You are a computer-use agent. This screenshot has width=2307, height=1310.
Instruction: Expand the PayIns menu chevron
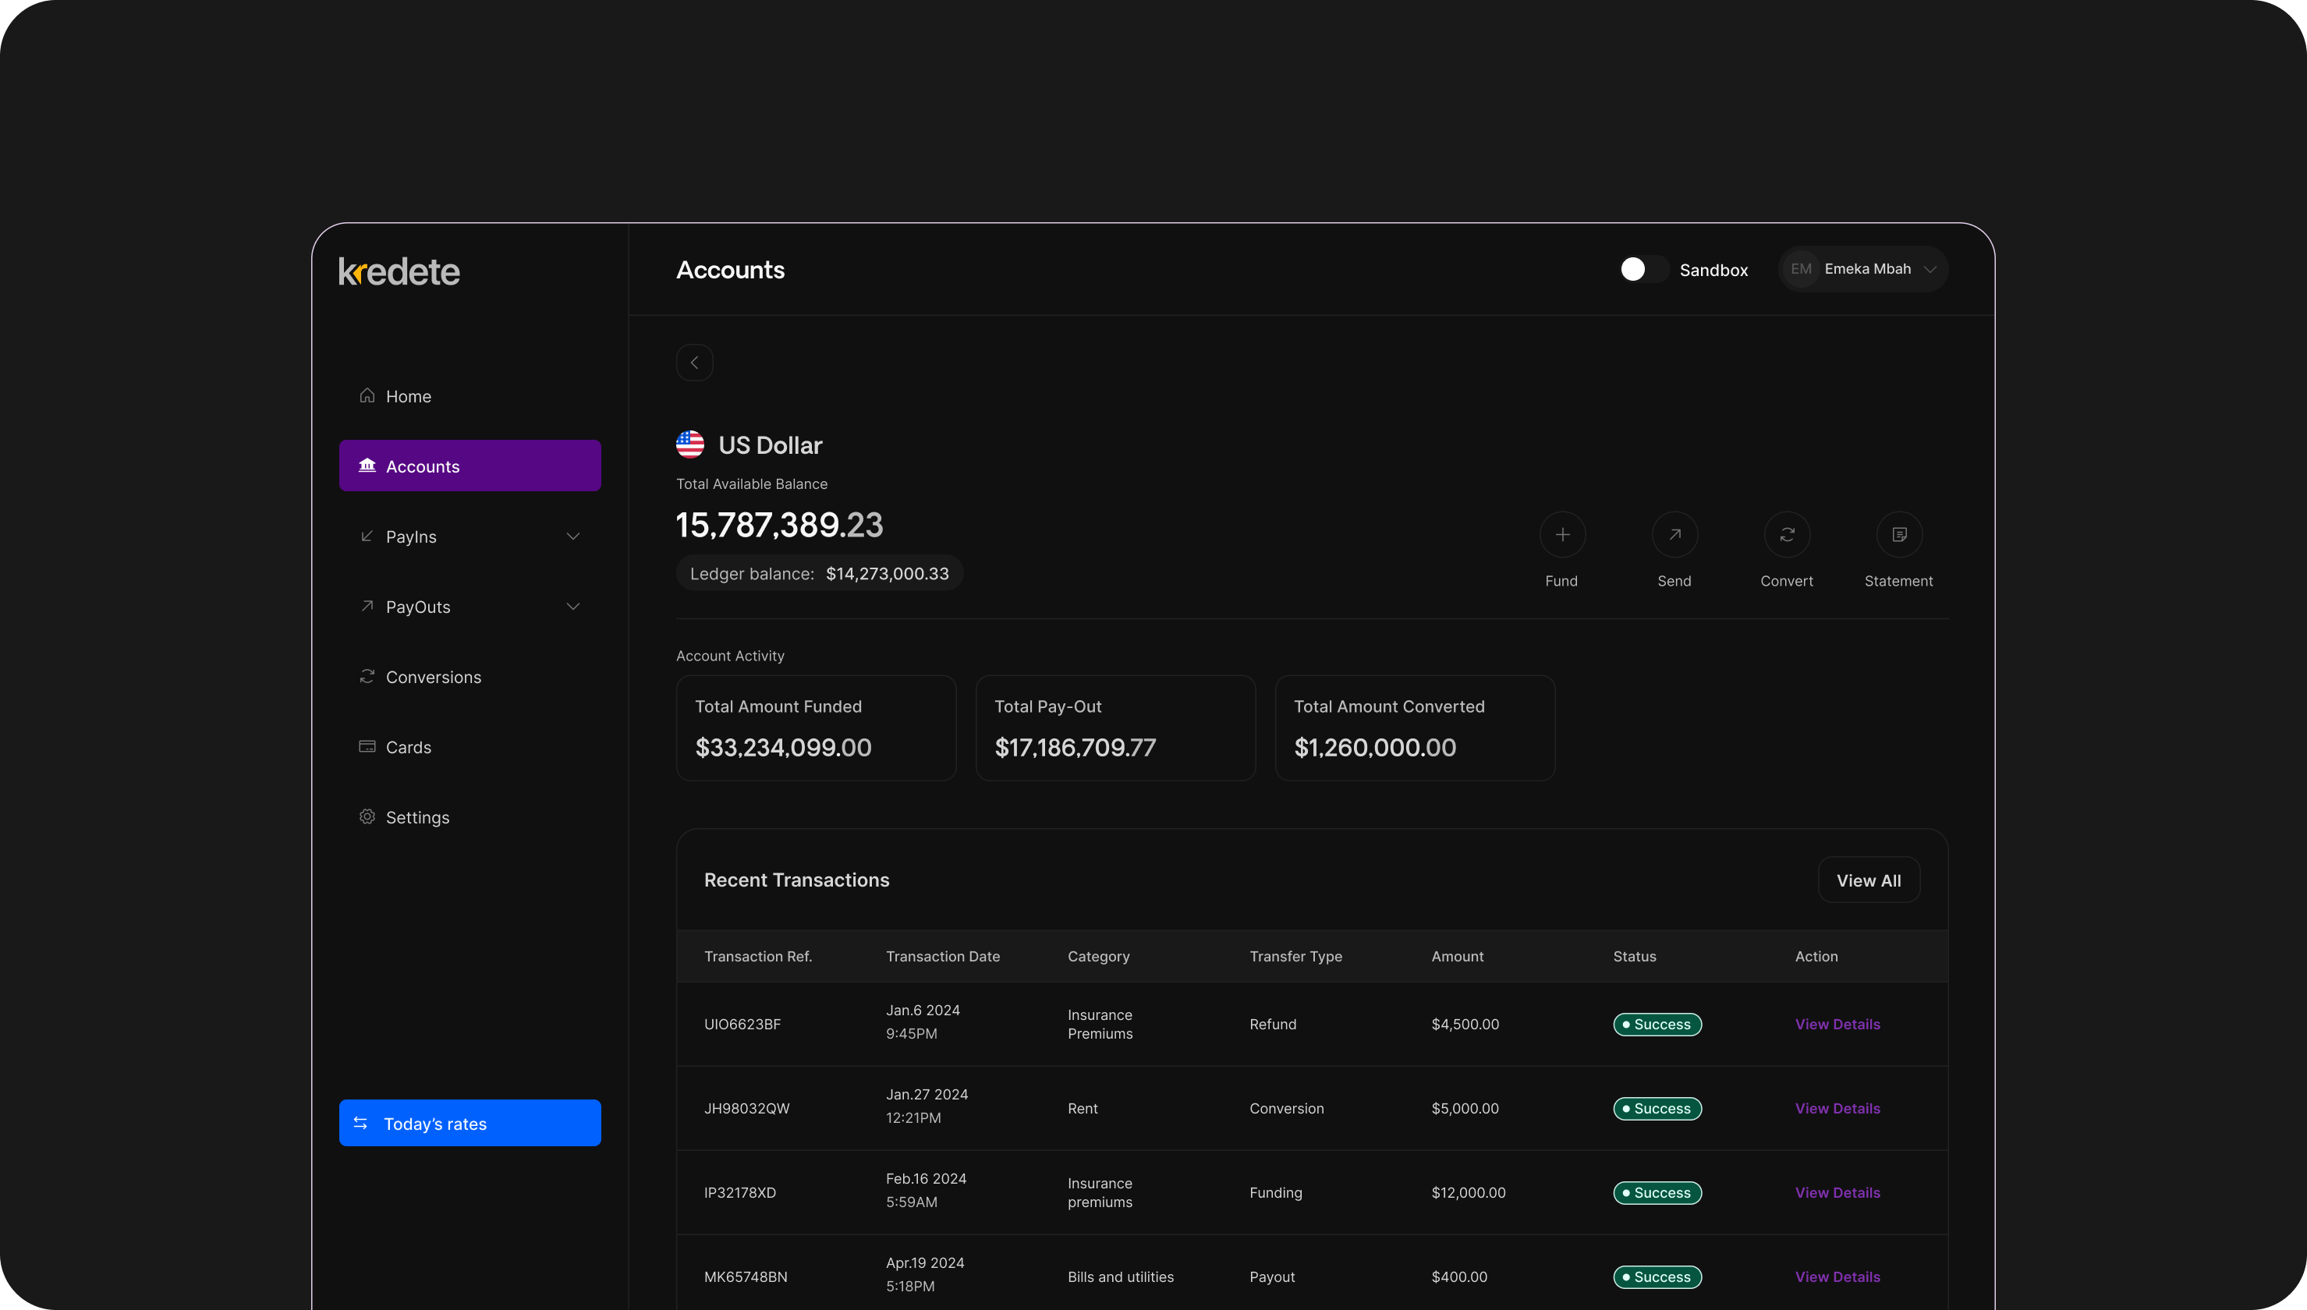[573, 536]
